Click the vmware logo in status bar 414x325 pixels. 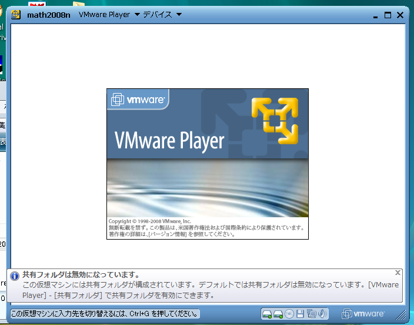(x=363, y=314)
